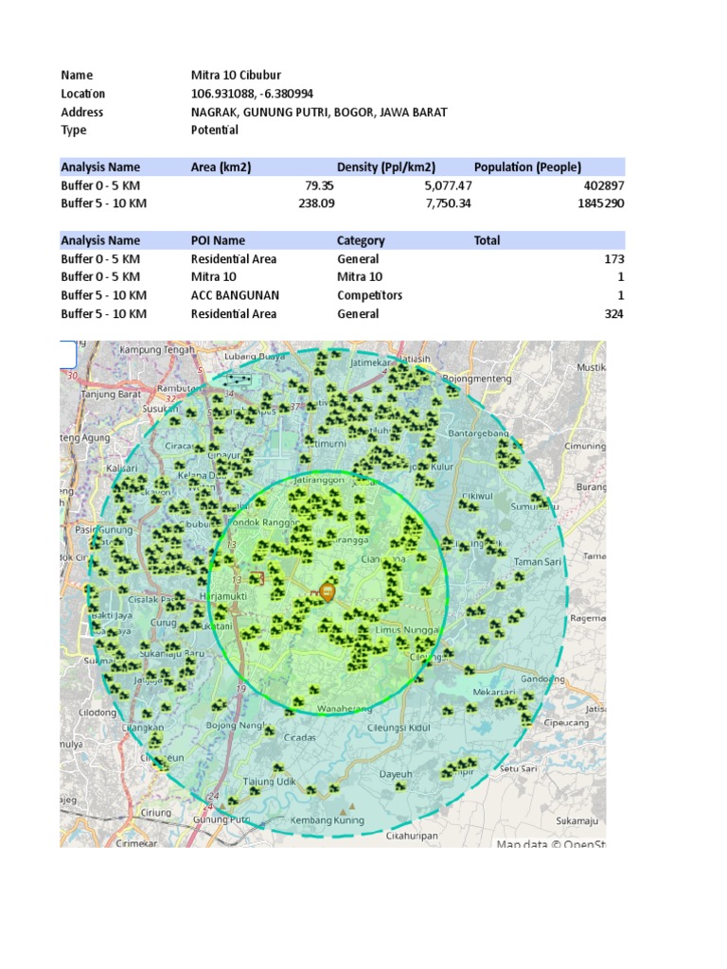This screenshot has height=969, width=727.
Task: Select the Taman Sari map label
Action: tap(535, 561)
